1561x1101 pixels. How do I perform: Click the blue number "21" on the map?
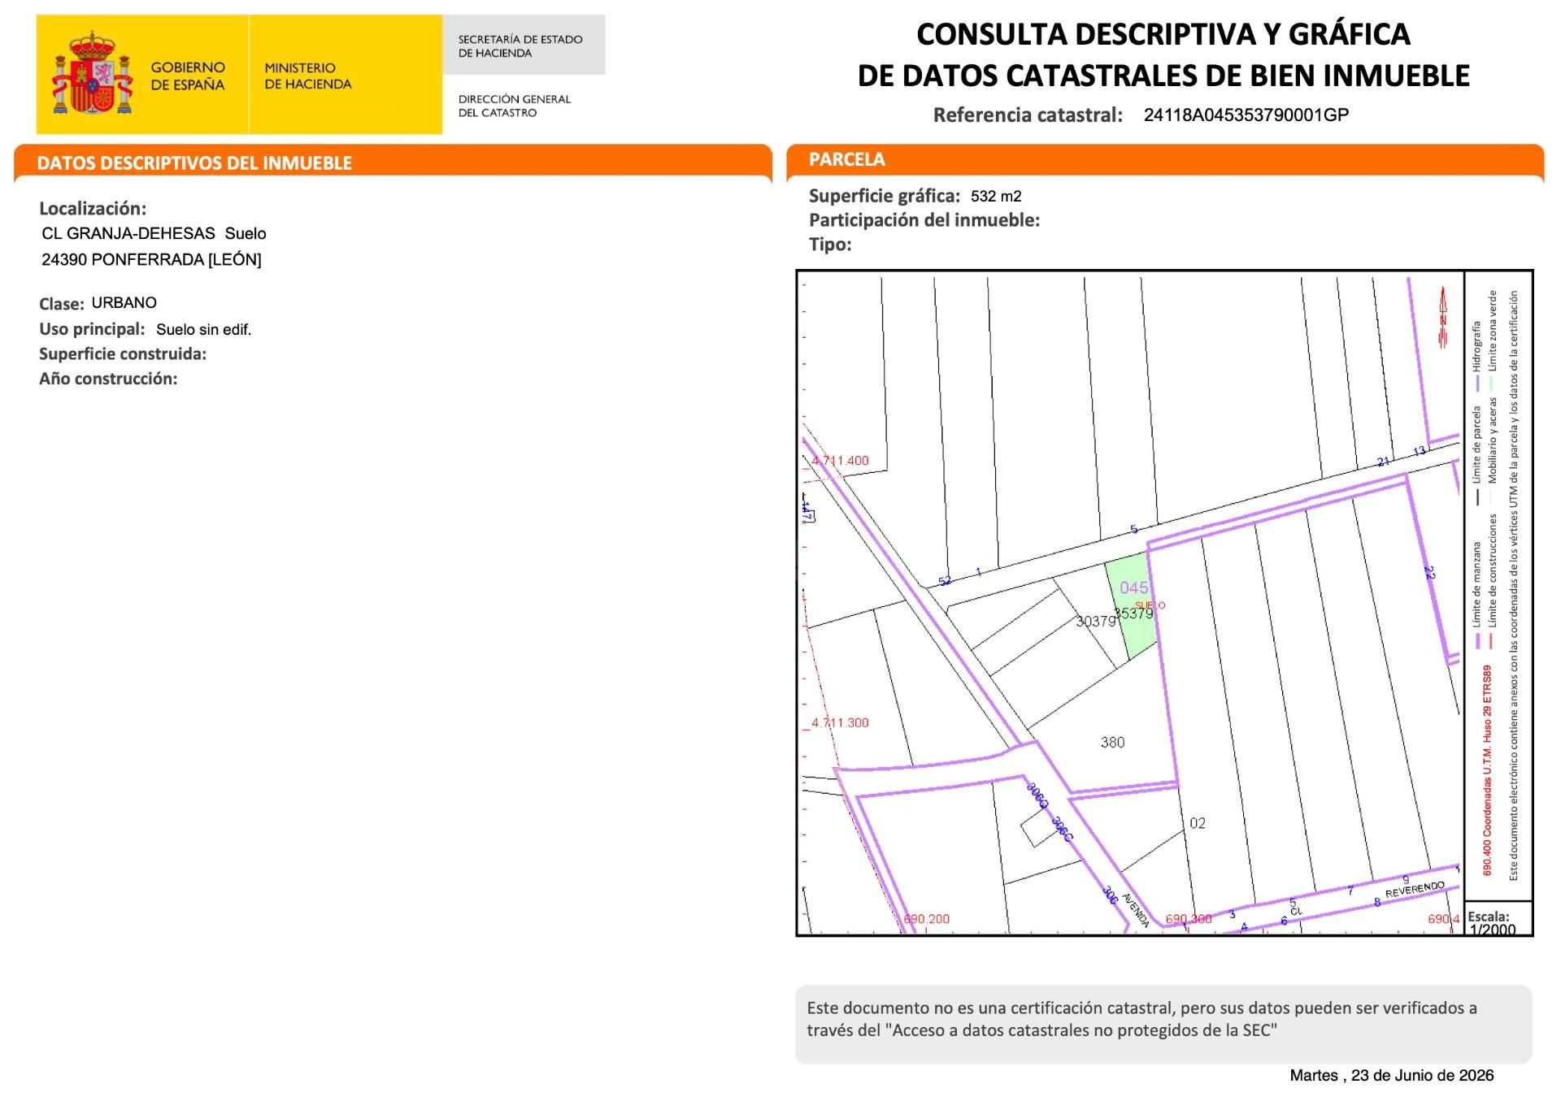point(1383,462)
